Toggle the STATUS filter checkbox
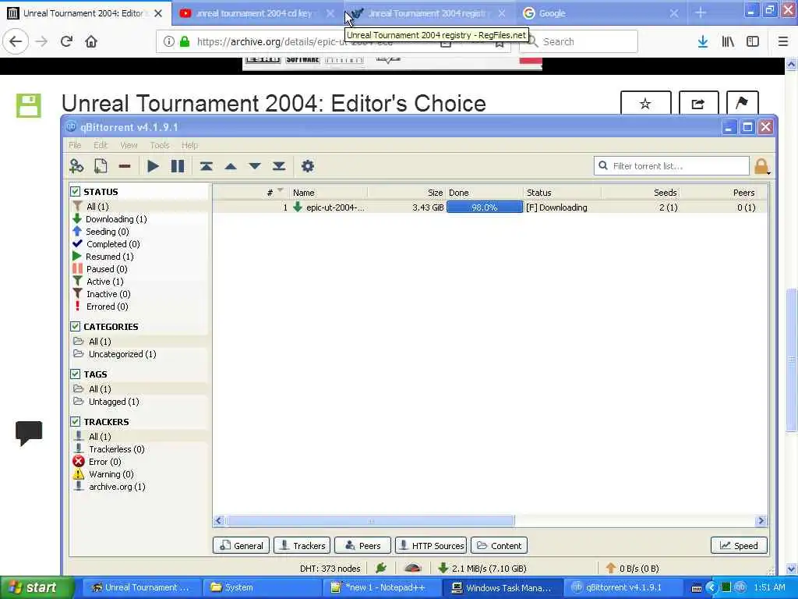The image size is (798, 599). pyautogui.click(x=76, y=192)
